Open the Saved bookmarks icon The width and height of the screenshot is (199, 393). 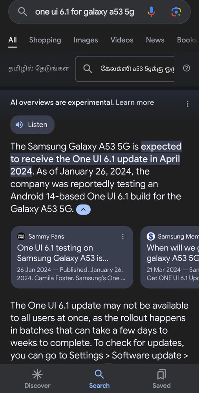(161, 375)
